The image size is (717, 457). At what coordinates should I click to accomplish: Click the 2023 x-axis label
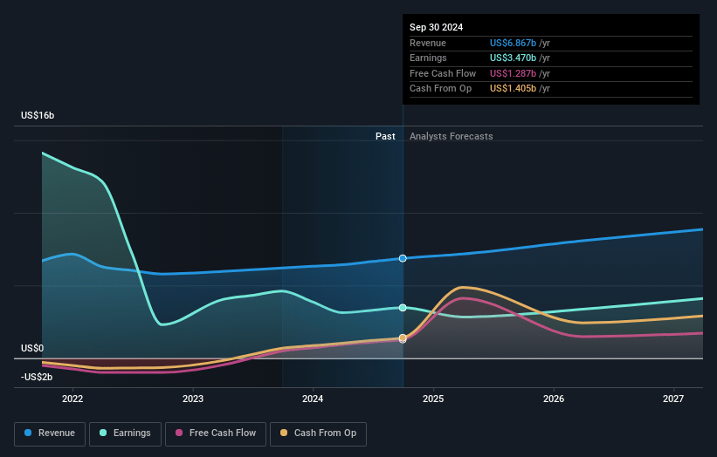pos(193,399)
